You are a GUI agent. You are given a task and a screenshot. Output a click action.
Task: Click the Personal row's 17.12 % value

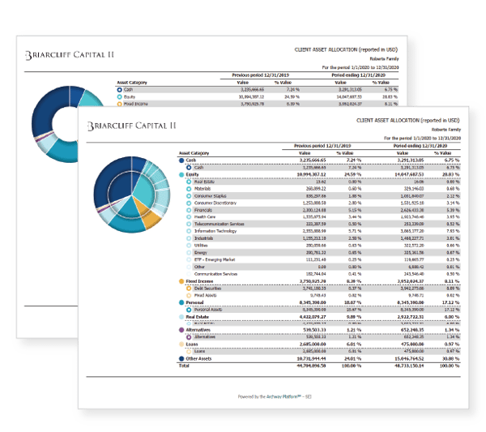451,302
